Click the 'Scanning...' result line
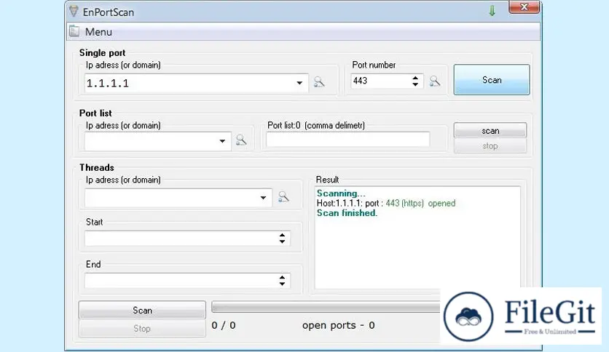Image resolution: width=609 pixels, height=352 pixels. 341,193
